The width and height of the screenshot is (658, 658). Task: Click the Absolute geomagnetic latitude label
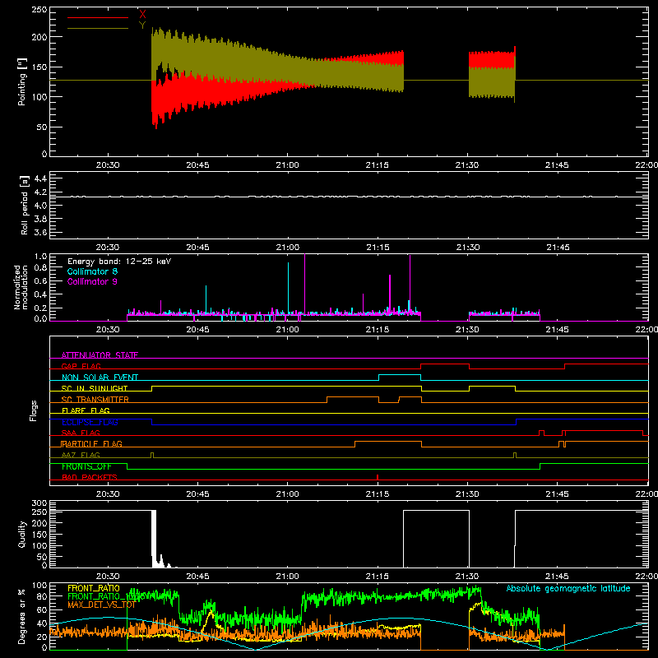point(568,588)
